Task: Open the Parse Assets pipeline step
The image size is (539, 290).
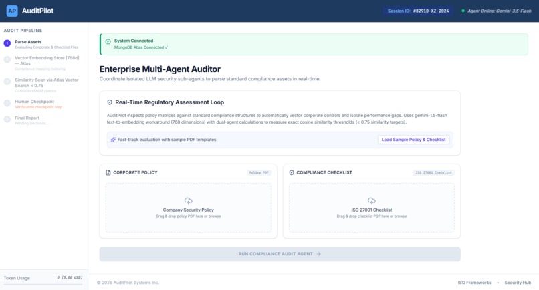Action: click(x=43, y=44)
